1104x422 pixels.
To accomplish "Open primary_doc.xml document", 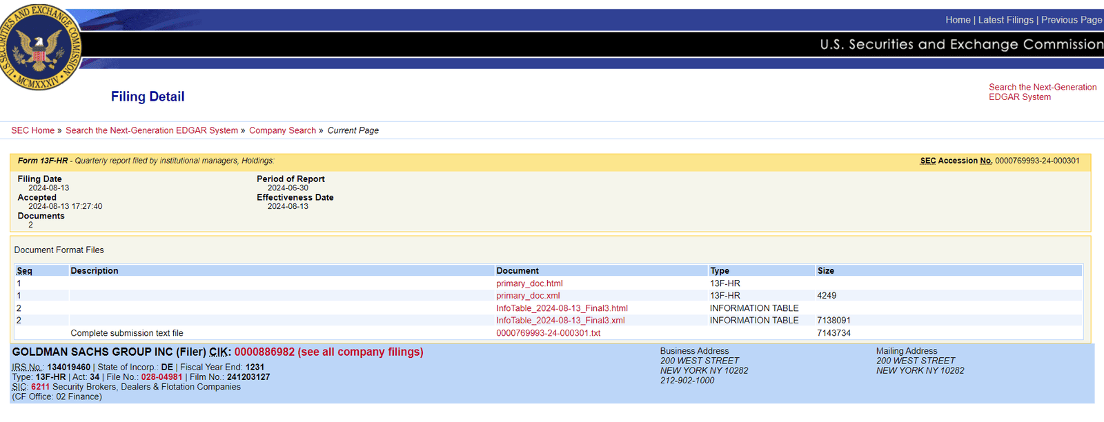I will pyautogui.click(x=528, y=296).
